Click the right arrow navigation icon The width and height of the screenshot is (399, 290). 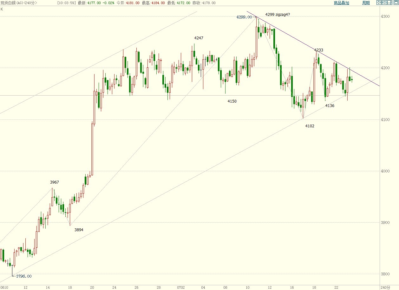coord(384,3)
